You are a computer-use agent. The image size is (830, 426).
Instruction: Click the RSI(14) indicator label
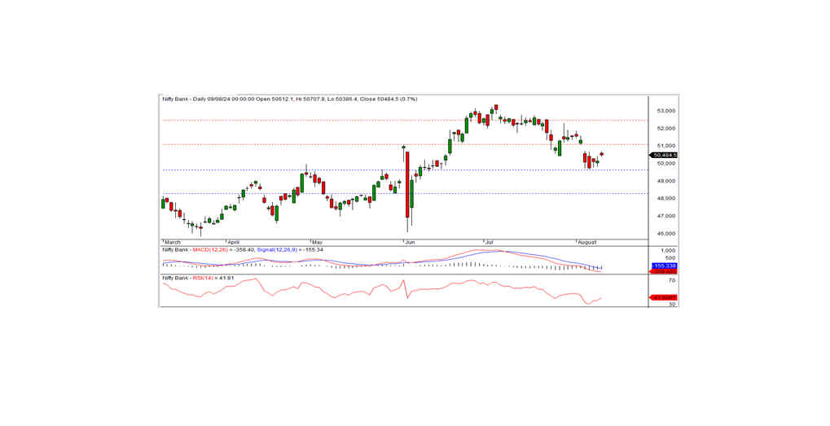tap(202, 277)
